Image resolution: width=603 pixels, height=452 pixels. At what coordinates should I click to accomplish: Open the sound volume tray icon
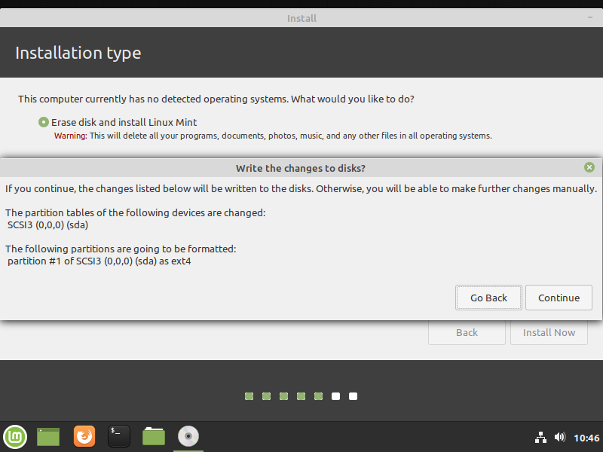tap(559, 437)
